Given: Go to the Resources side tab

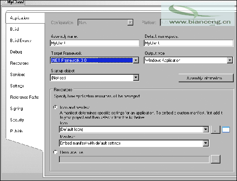Looking at the screenshot, I should click(19, 63).
